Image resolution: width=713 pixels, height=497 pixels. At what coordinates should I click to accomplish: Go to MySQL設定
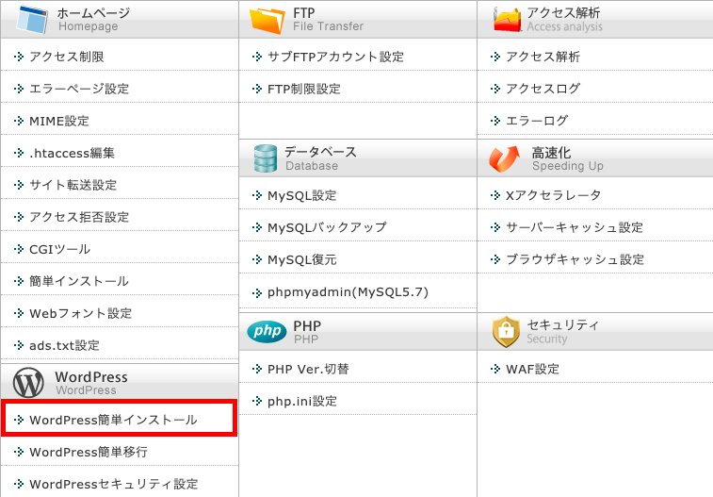click(x=301, y=195)
